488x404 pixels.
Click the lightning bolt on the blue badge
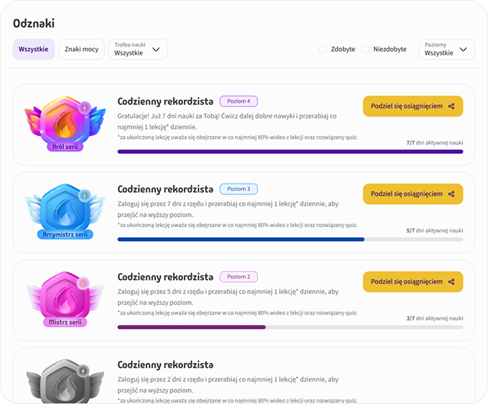pos(85,195)
